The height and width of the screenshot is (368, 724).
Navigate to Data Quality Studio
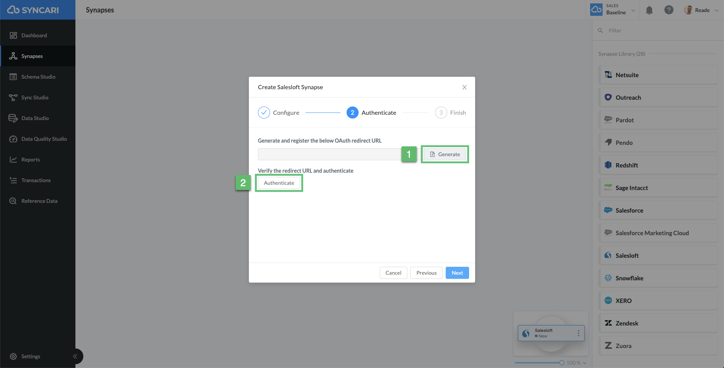38,139
